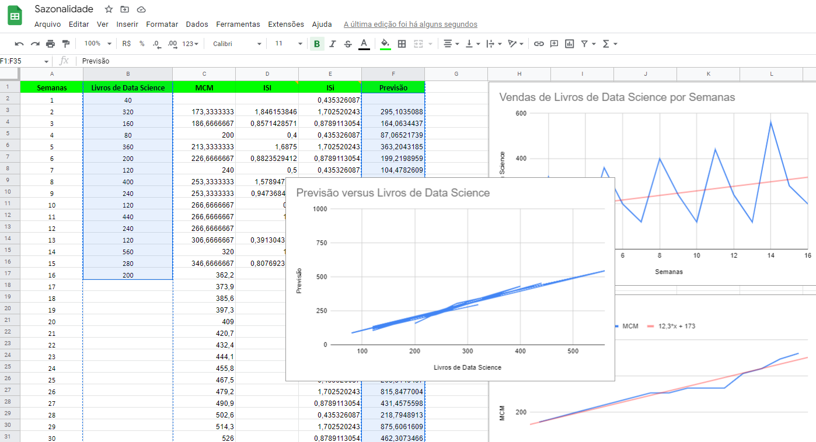Click the select all corner box
Screen dimensions: 816x442
coord(10,74)
